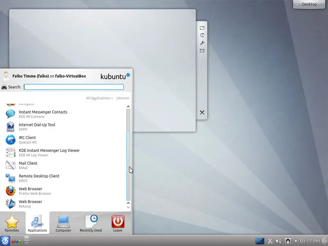
Task: Click the application list scrollbar thumb
Action: (x=128, y=166)
